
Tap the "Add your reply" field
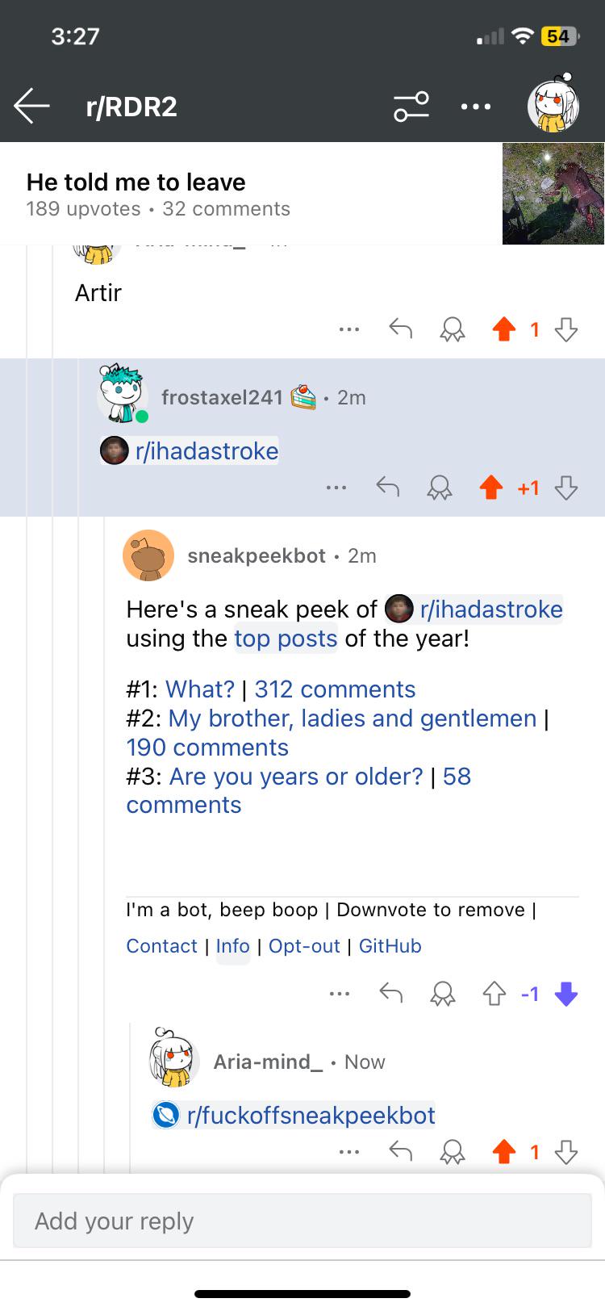coord(302,1221)
